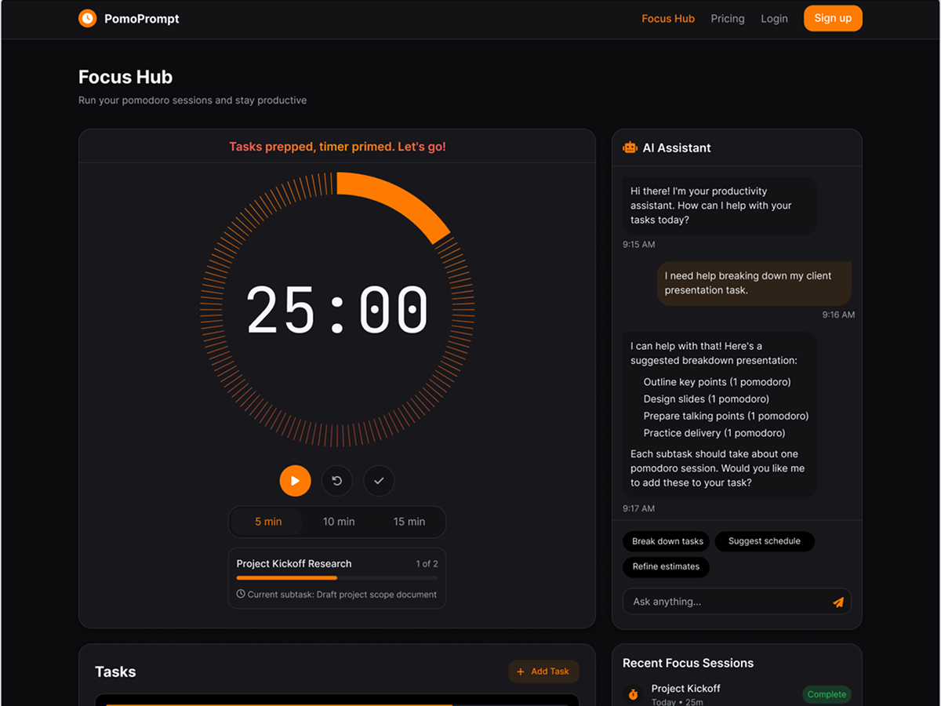Mark session complete with checkmark icon
The image size is (941, 706).
tap(379, 481)
